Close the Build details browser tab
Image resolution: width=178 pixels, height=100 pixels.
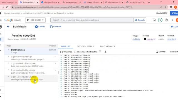[37, 2]
